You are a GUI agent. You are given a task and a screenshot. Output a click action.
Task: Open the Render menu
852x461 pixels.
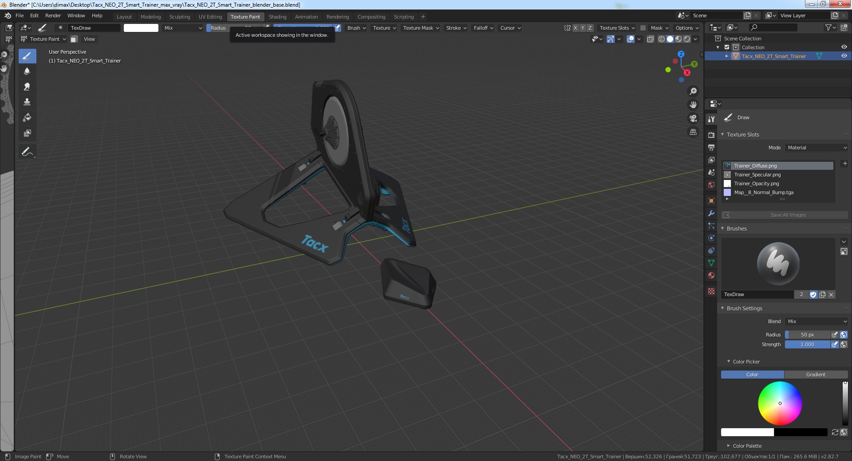[x=53, y=16]
